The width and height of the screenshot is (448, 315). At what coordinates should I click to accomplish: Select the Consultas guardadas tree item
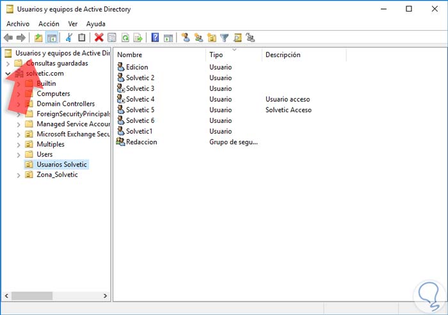pos(57,63)
